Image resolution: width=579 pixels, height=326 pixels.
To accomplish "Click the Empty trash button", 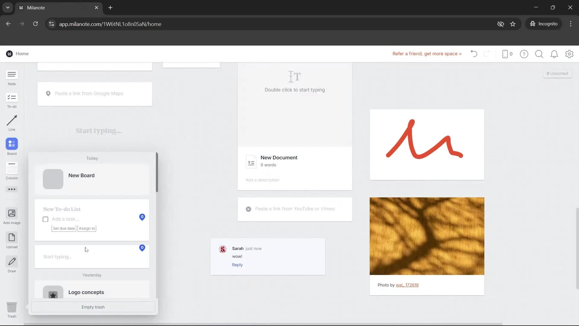I will [x=93, y=307].
